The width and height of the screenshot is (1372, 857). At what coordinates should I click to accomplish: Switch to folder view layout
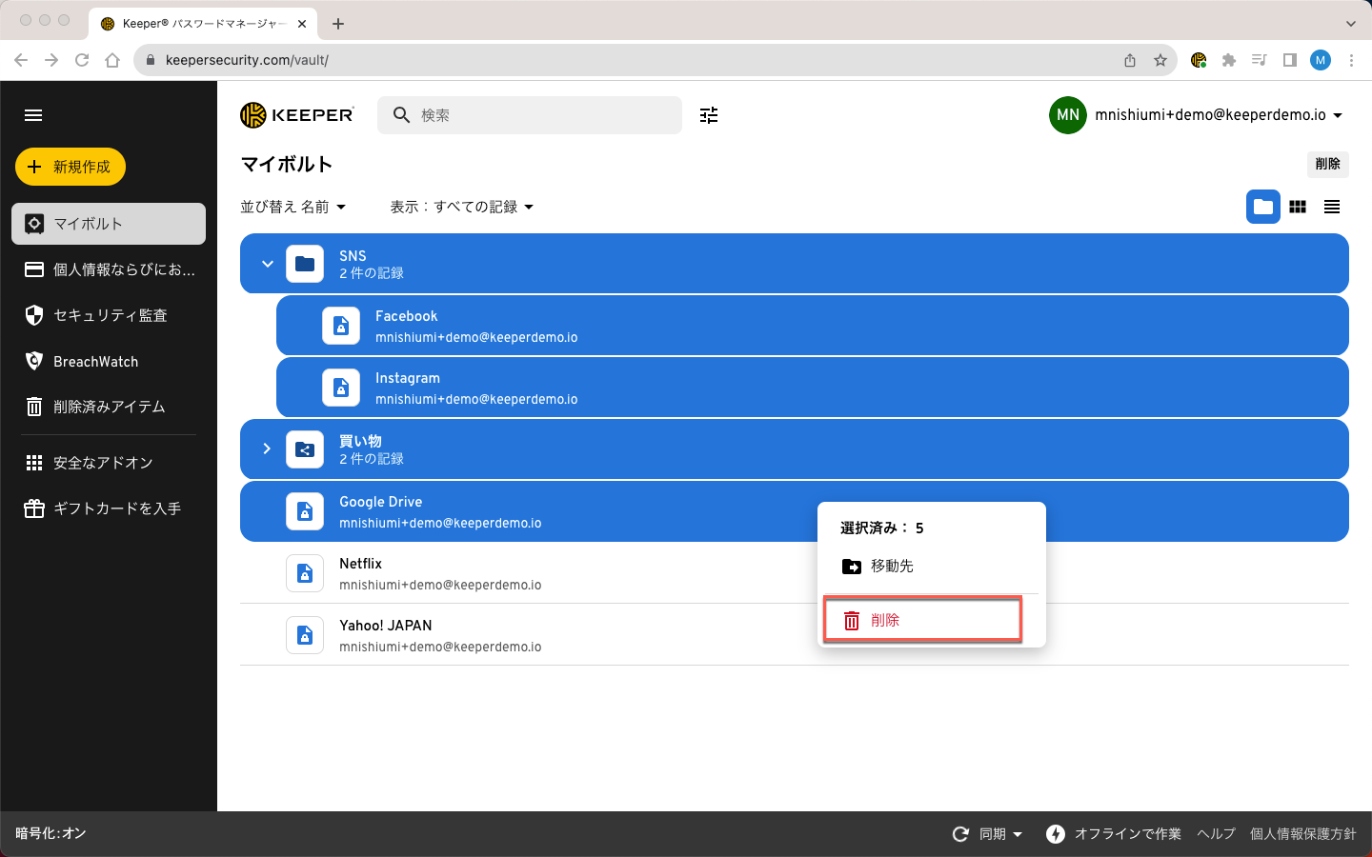[1262, 207]
